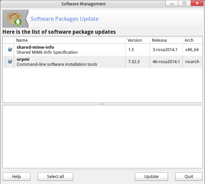Viewport: 205px width, 184px height.
Task: Sort by the Arch column header
Action: 192,40
